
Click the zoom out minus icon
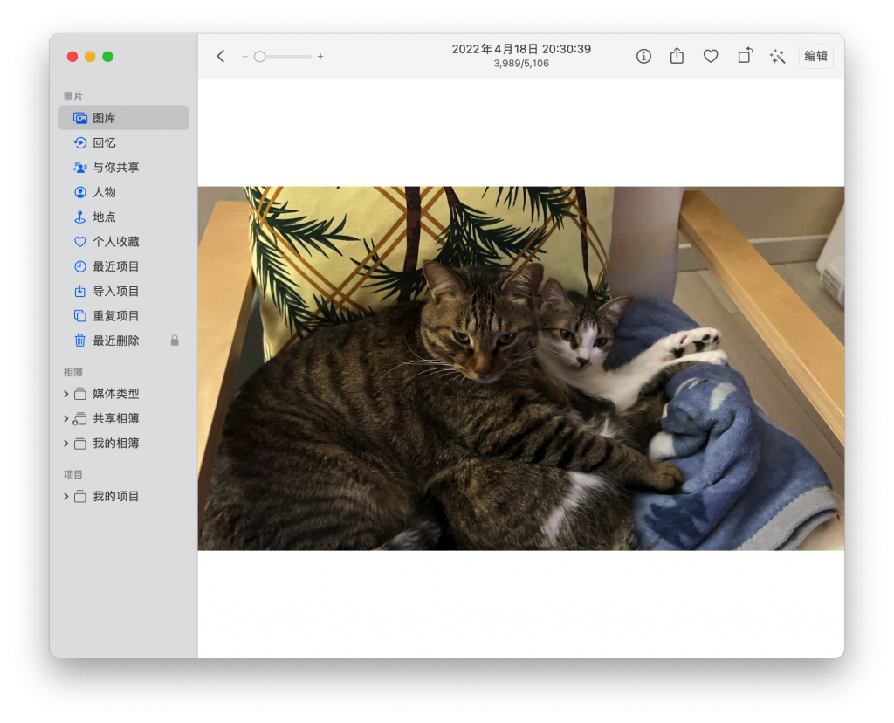coord(244,57)
